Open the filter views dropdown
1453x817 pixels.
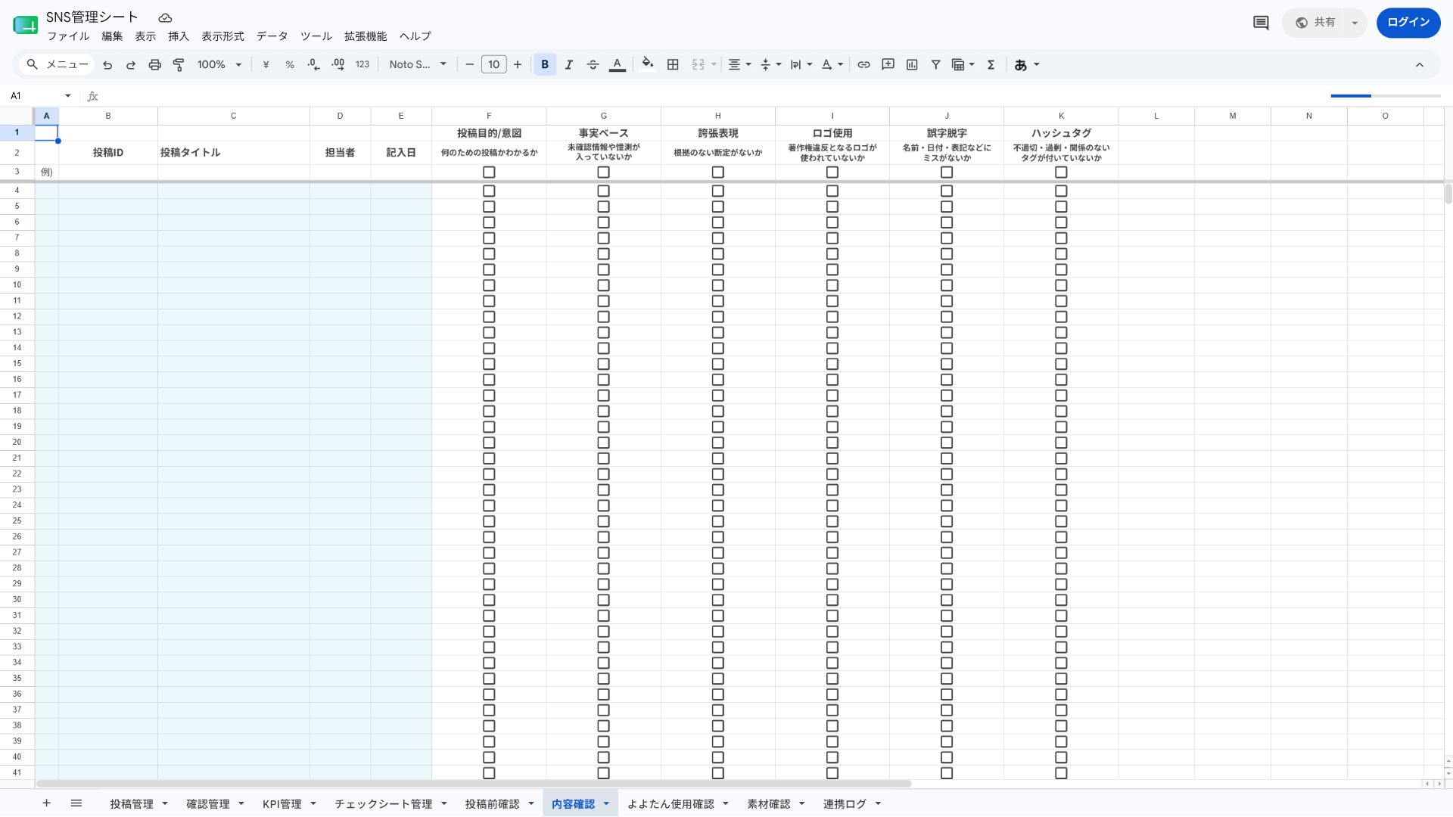click(963, 65)
